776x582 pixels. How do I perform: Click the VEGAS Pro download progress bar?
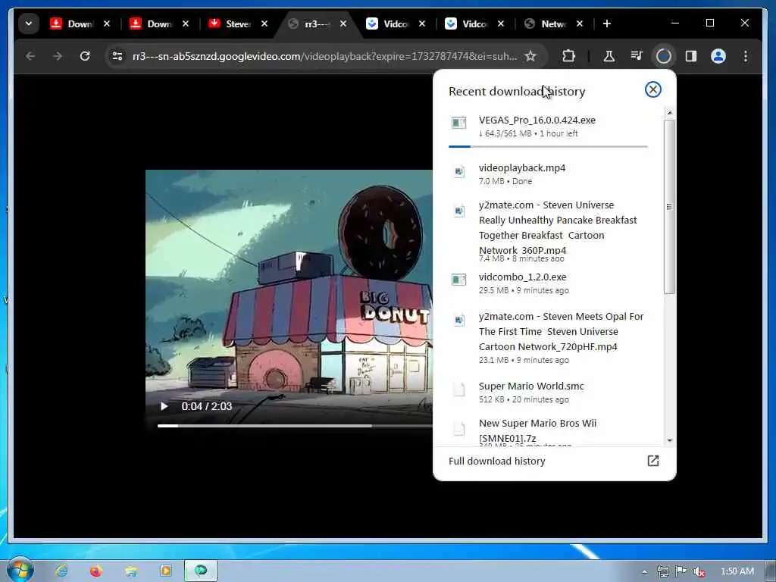pyautogui.click(x=549, y=146)
